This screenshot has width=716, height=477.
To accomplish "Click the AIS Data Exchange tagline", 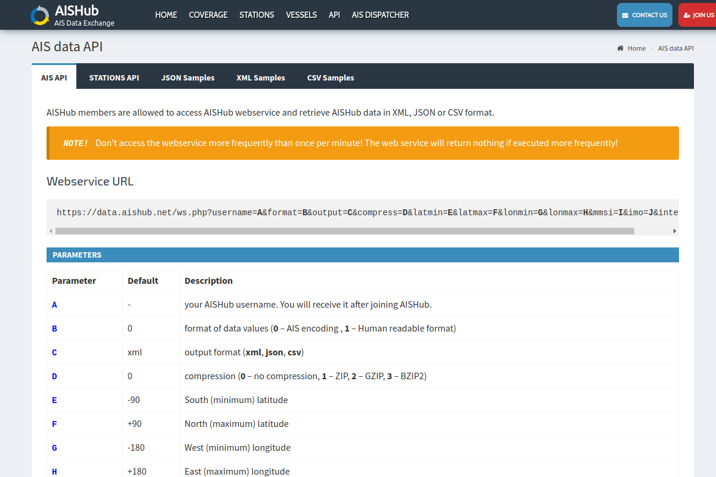I will click(84, 23).
